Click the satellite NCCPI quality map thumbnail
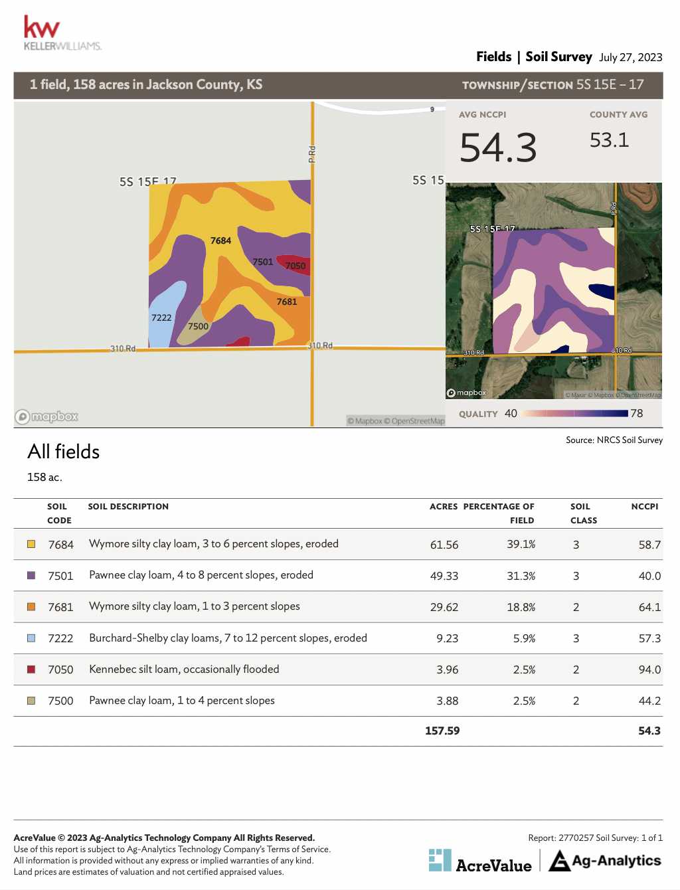Viewport: 680px width, 890px height. tap(554, 291)
